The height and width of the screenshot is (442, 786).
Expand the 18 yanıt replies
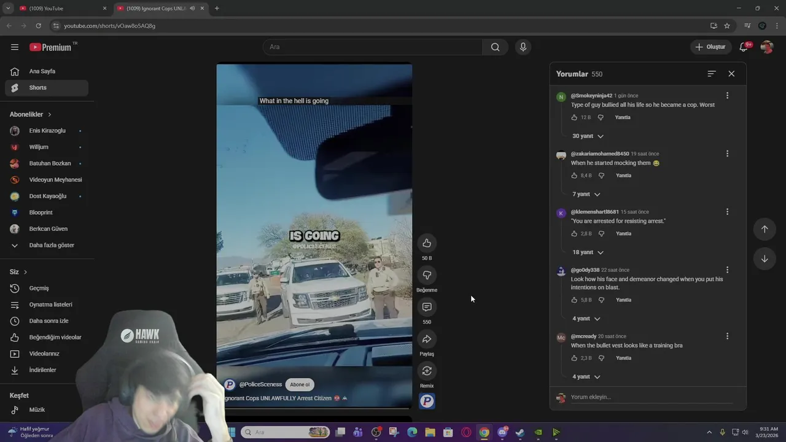tap(588, 252)
